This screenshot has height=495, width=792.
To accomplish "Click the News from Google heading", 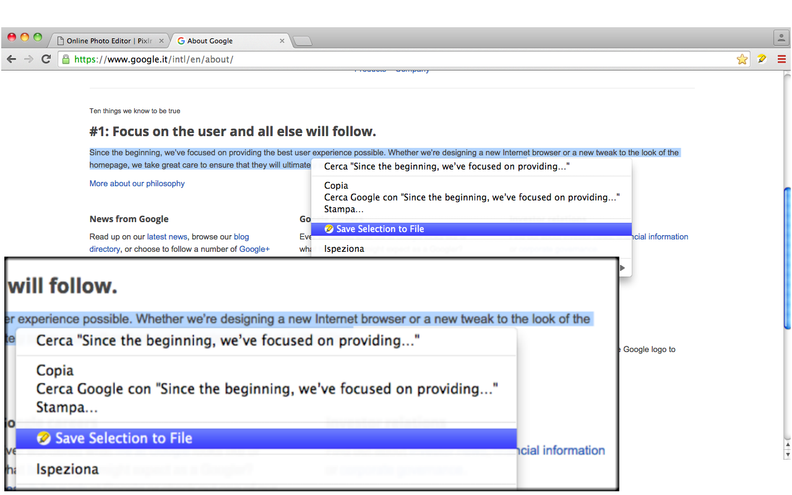I will pos(129,219).
